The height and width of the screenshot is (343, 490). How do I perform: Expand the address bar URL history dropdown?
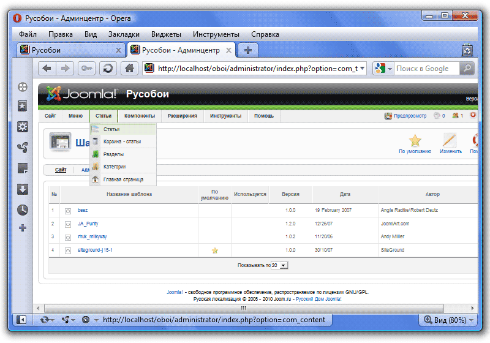[362, 69]
